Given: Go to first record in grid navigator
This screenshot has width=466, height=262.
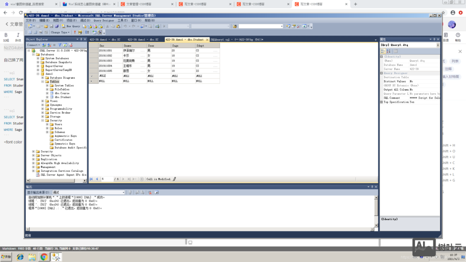Looking at the screenshot, I should 91,179.
